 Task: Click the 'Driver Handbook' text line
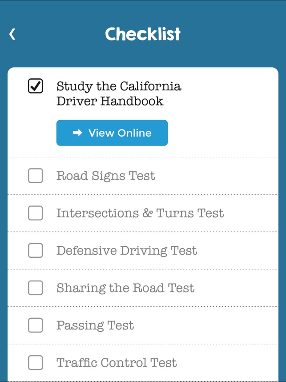[x=110, y=101]
